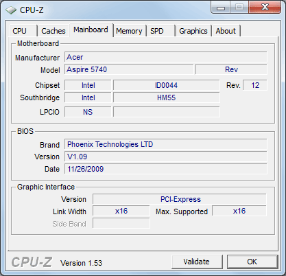Click the Chipset Intel vendor box
This screenshot has height=276, width=286.
tap(88, 85)
